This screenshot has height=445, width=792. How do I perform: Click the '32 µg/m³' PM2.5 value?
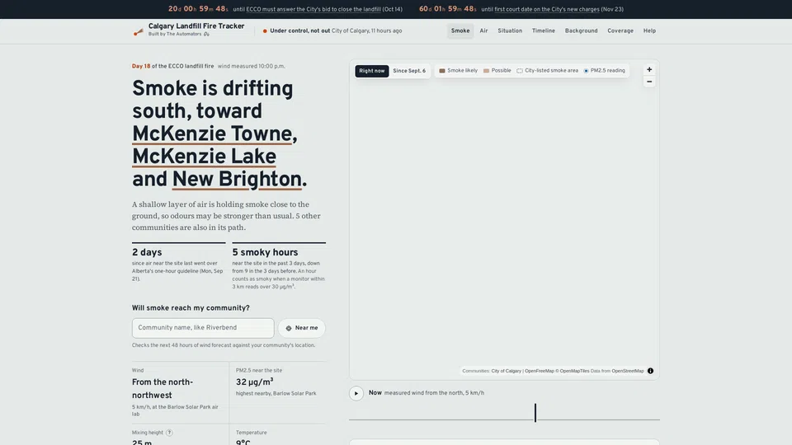tap(255, 382)
